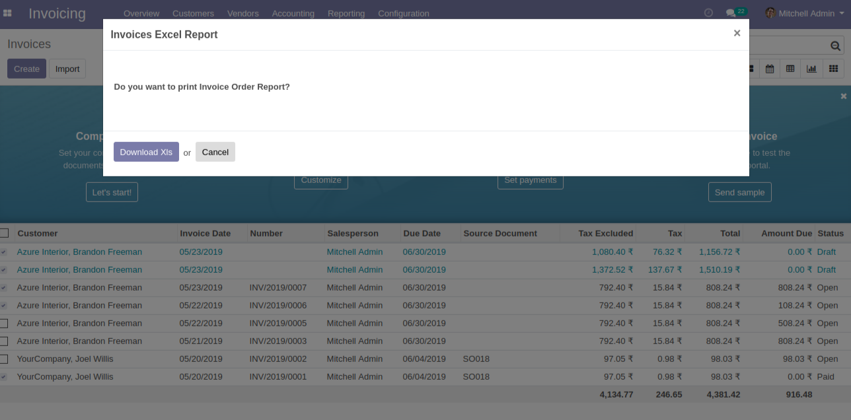
Task: Switch to the activity grid view
Action: pos(833,69)
